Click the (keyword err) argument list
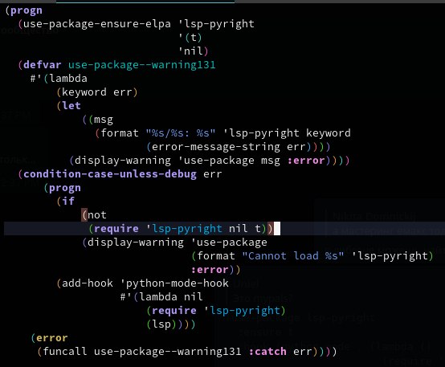This screenshot has height=367, width=445. point(97,92)
